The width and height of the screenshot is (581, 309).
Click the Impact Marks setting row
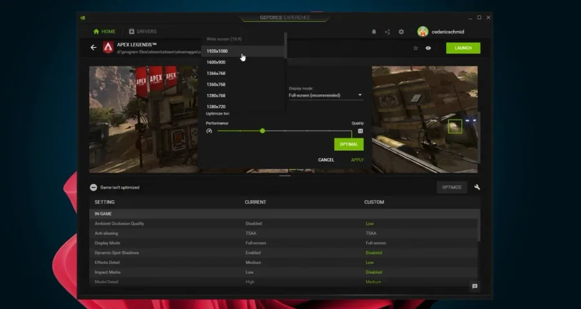pos(285,272)
